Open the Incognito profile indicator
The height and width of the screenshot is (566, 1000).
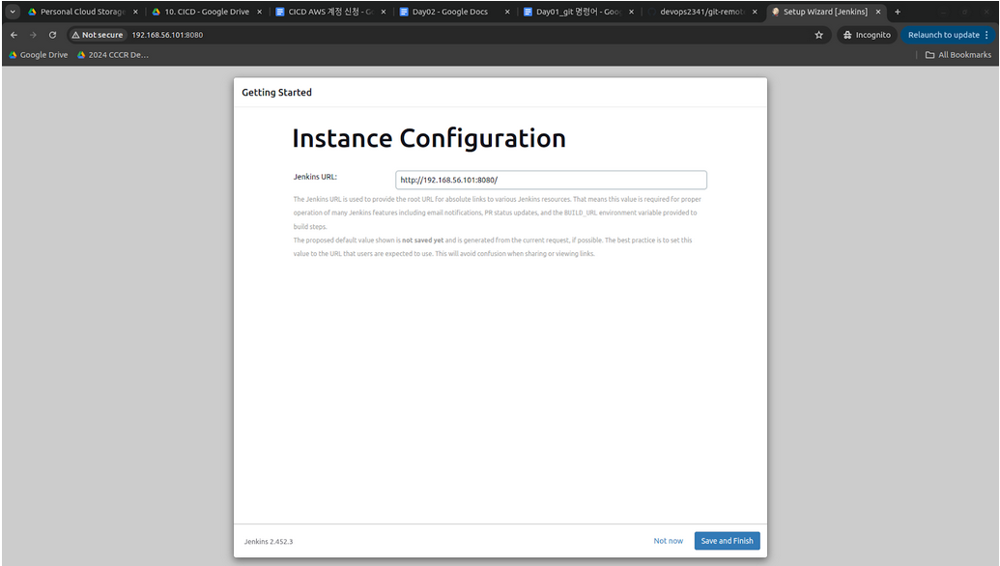click(x=867, y=35)
